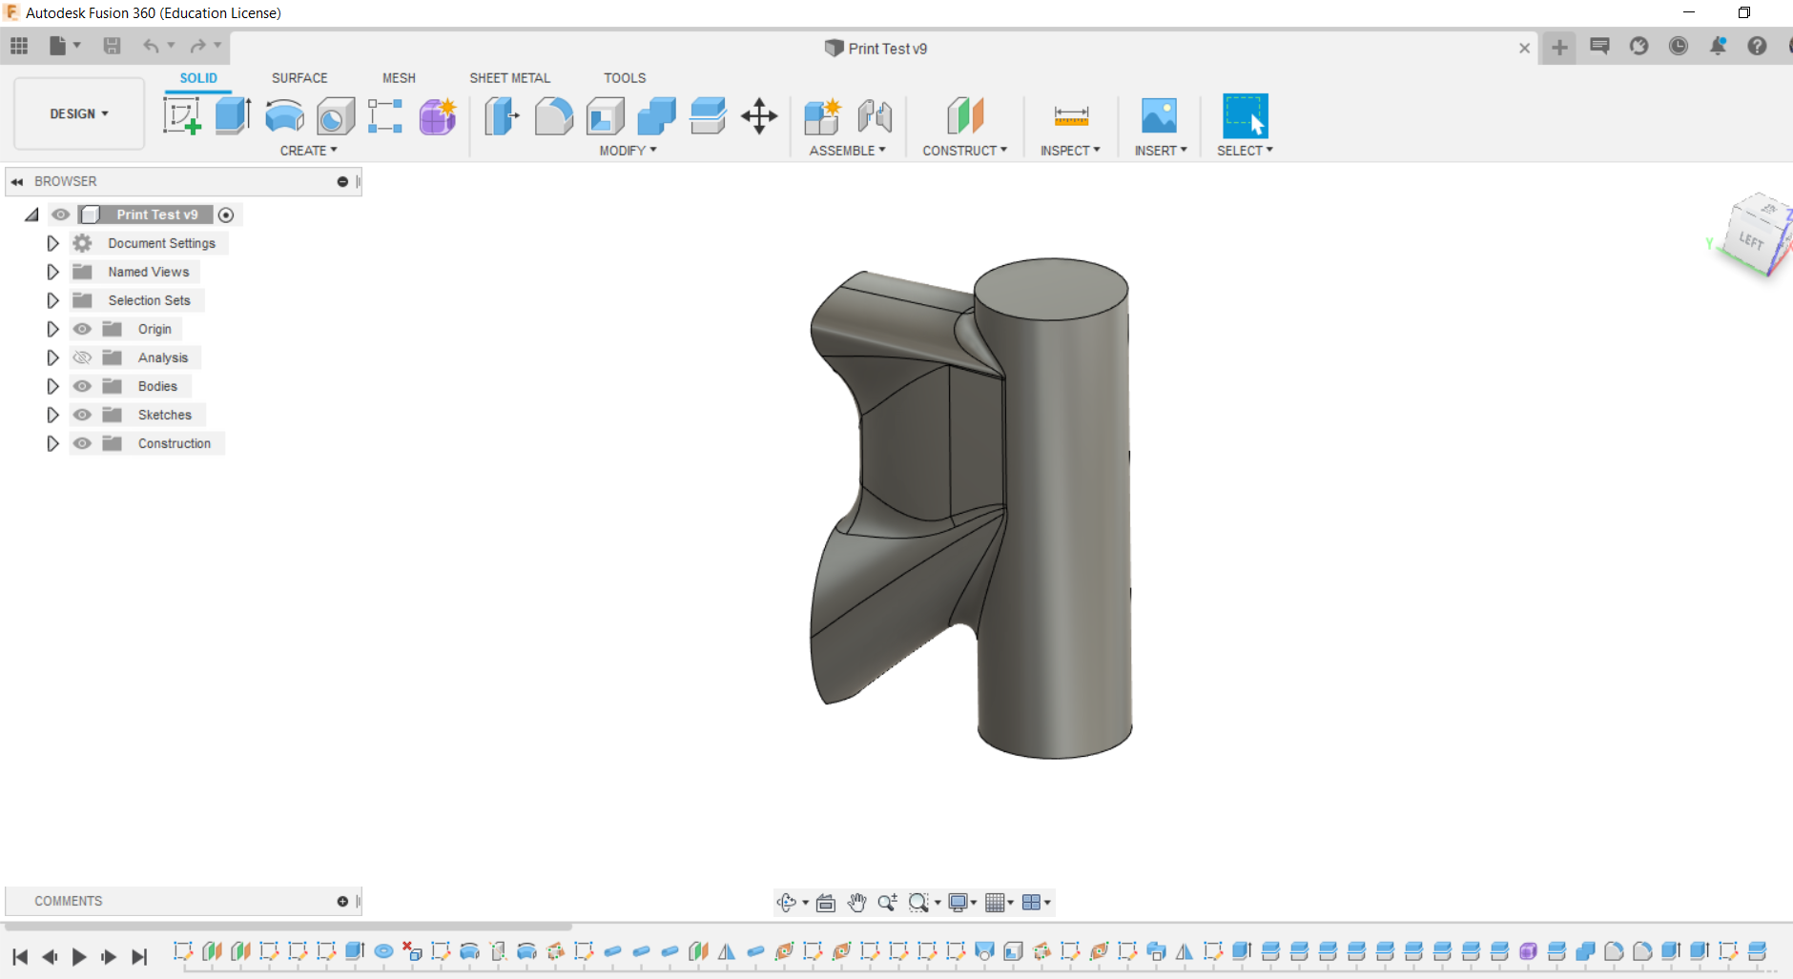This screenshot has width=1793, height=979.
Task: Undo the last action
Action: point(152,46)
